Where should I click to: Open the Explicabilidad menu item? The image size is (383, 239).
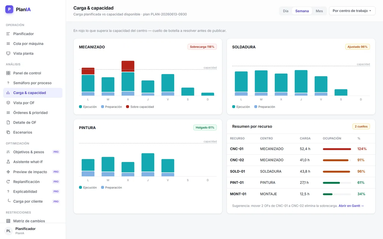[x=33, y=191]
